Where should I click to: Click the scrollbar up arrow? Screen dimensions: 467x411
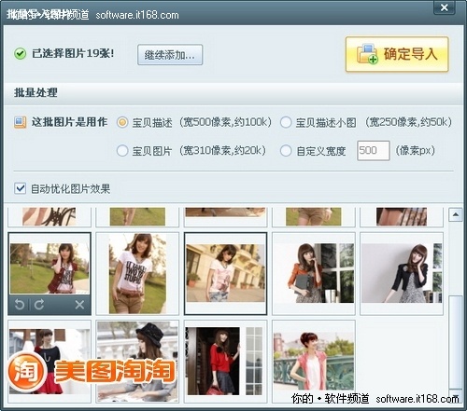point(456,214)
